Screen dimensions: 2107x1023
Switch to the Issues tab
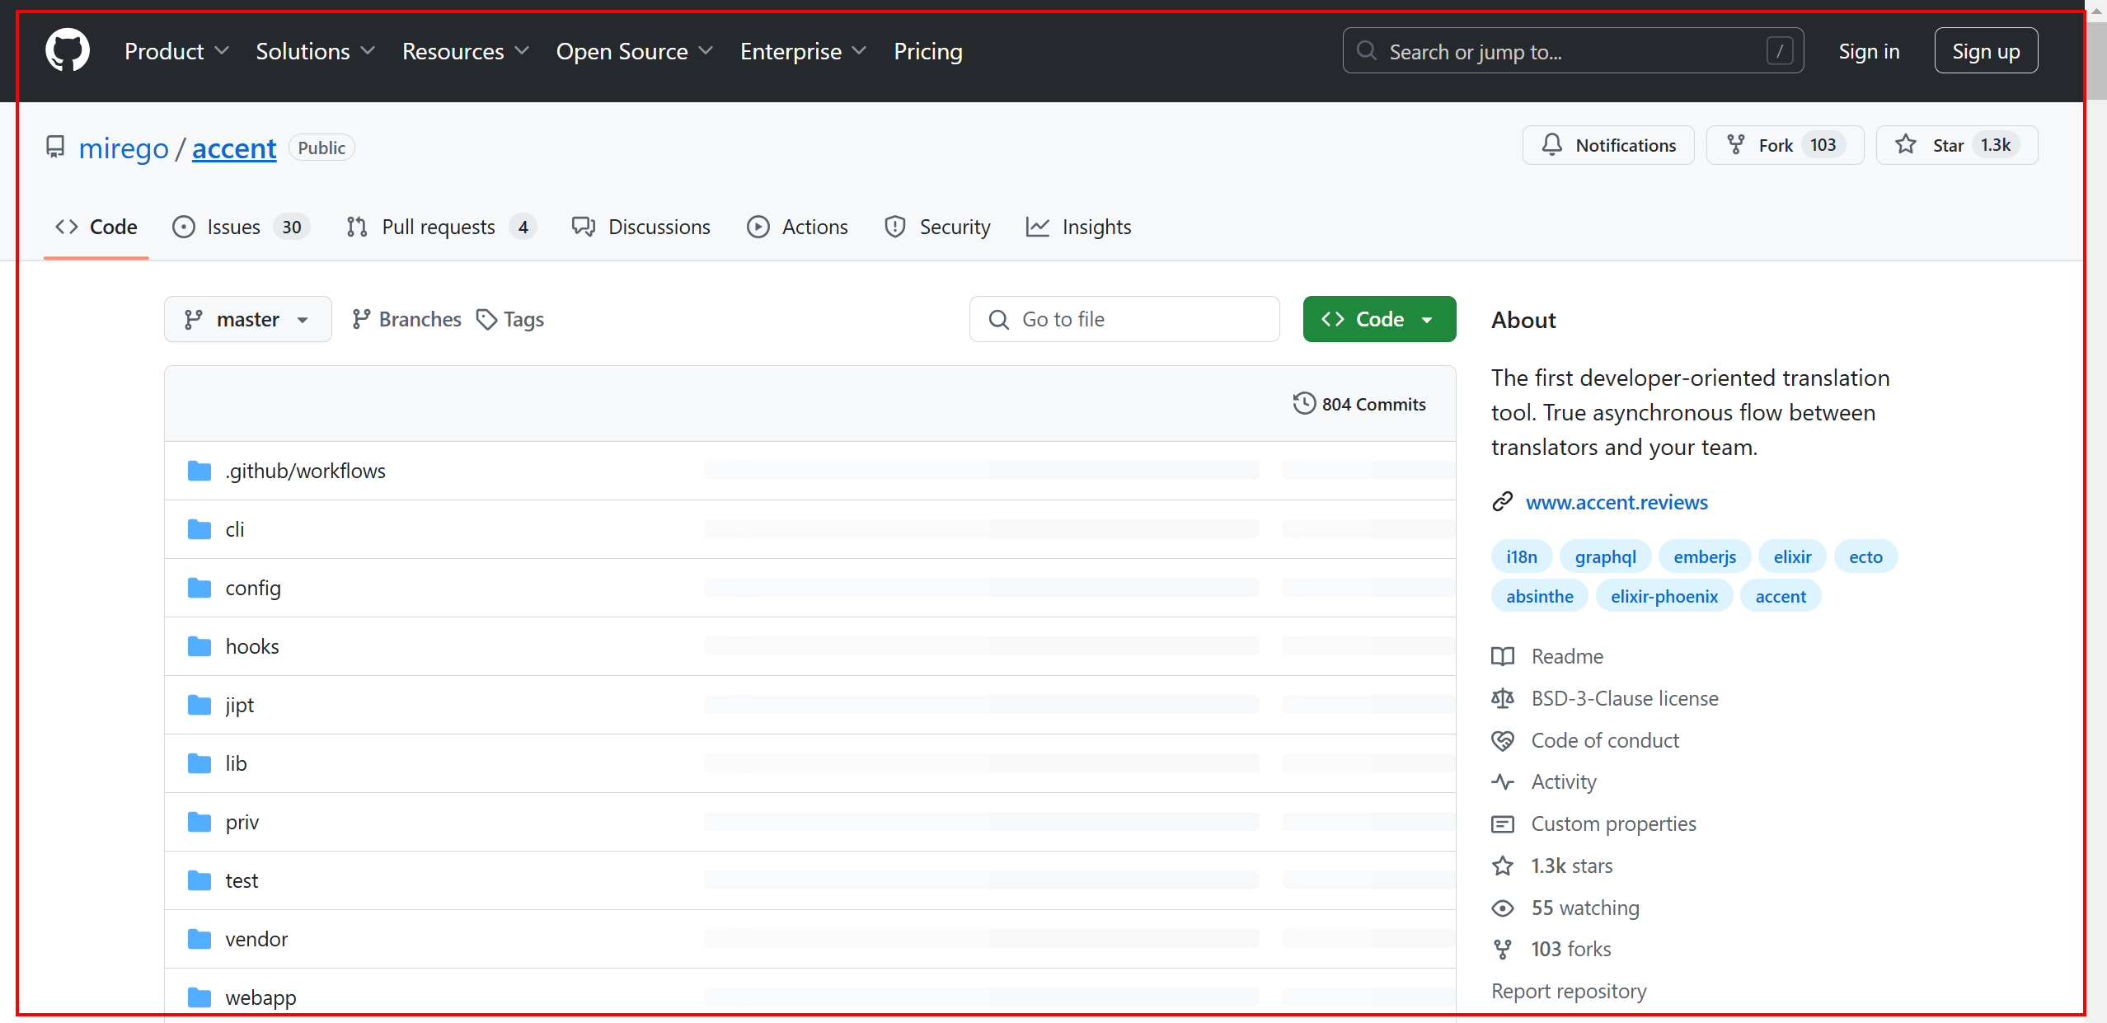[240, 227]
